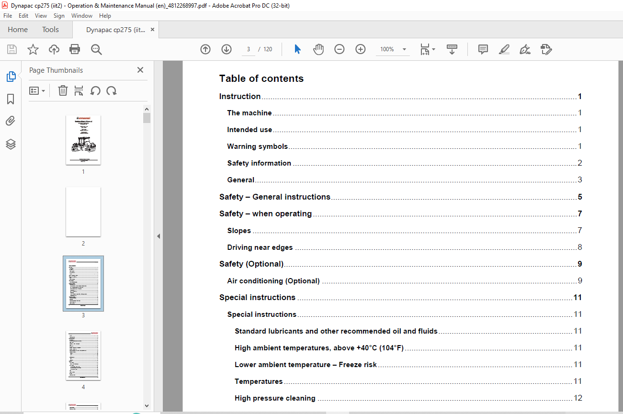Click the Save file icon
This screenshot has width=623, height=414.
(12, 49)
